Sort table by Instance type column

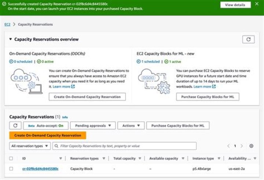[x=219, y=159]
